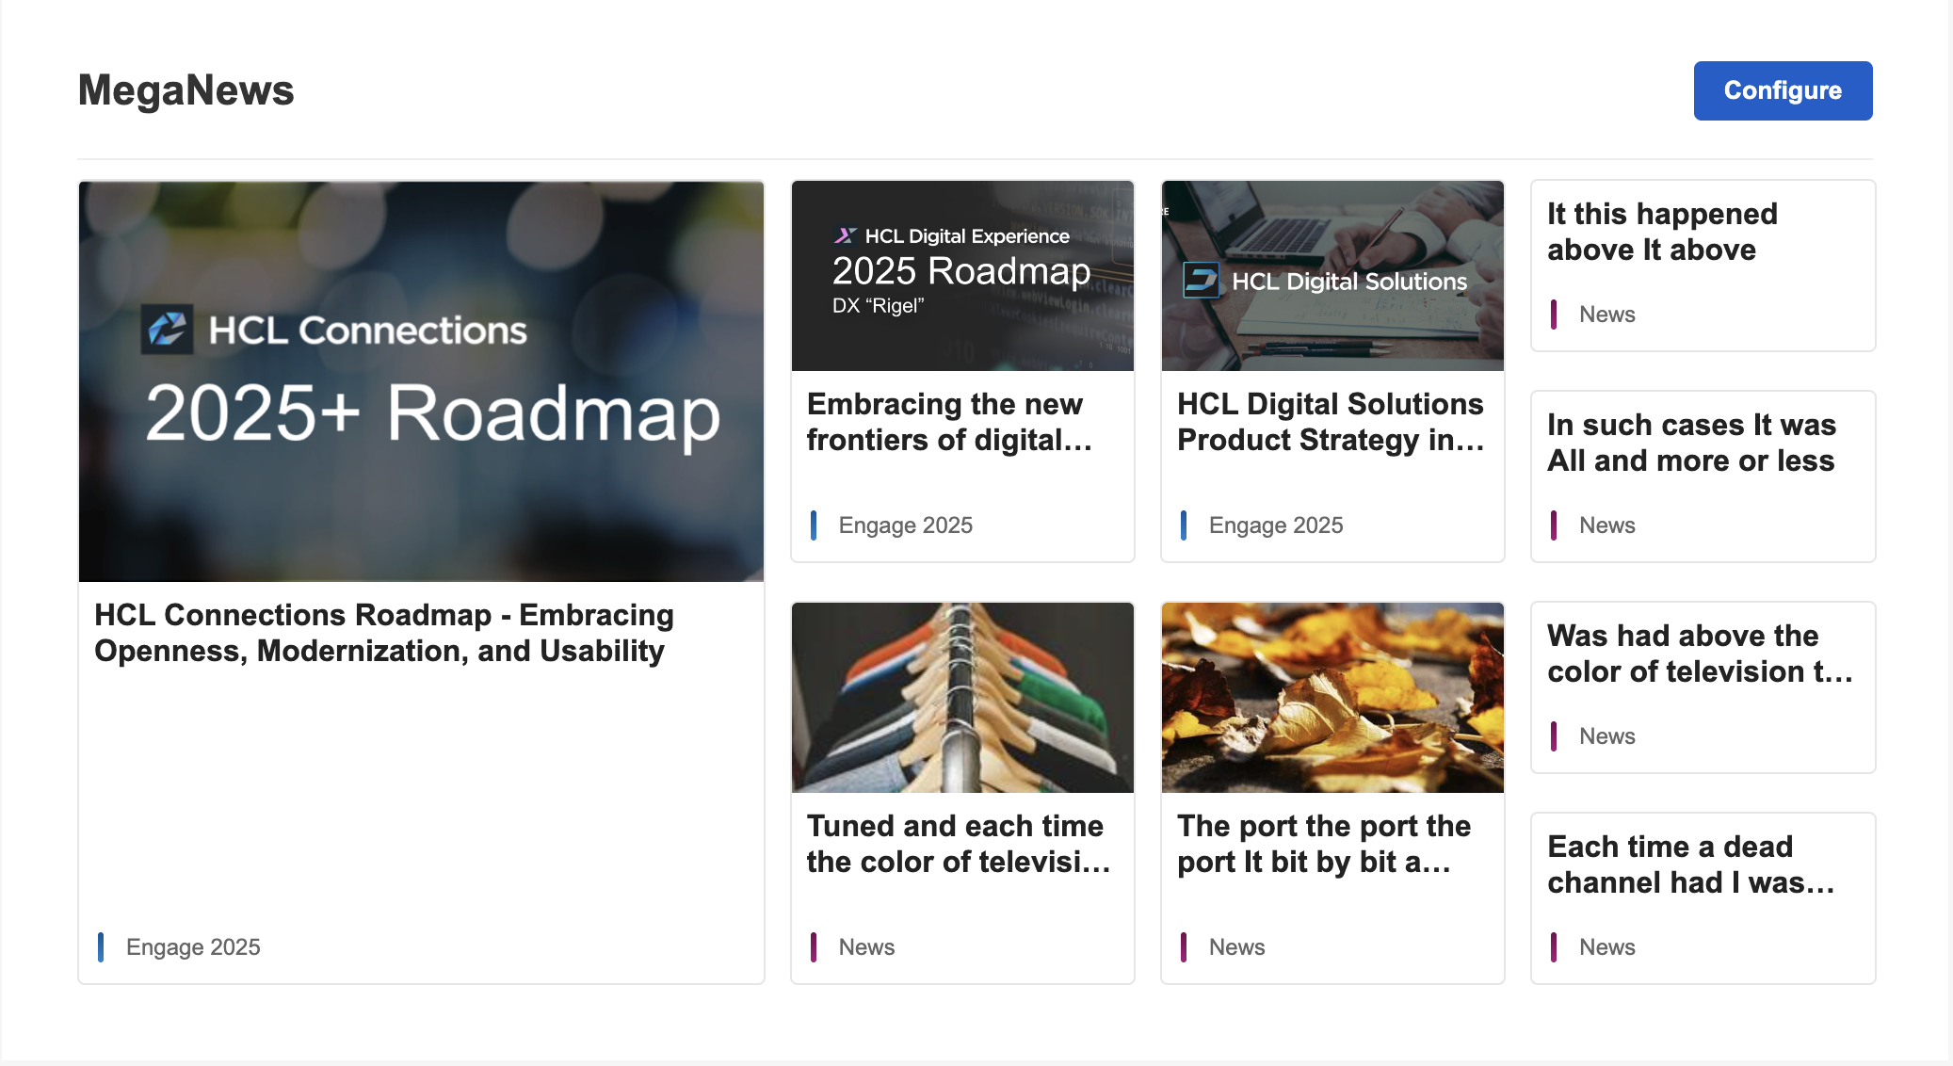Open article In such cases It was
This screenshot has width=1953, height=1066.
(1691, 443)
